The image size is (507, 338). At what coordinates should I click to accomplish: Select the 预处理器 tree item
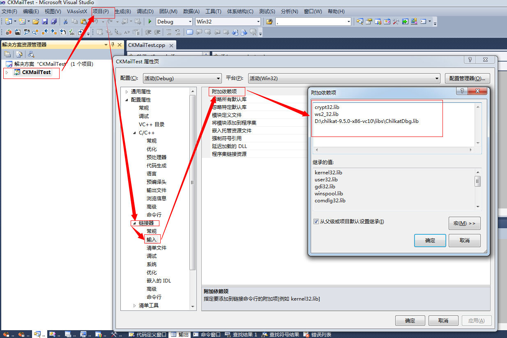pyautogui.click(x=157, y=157)
